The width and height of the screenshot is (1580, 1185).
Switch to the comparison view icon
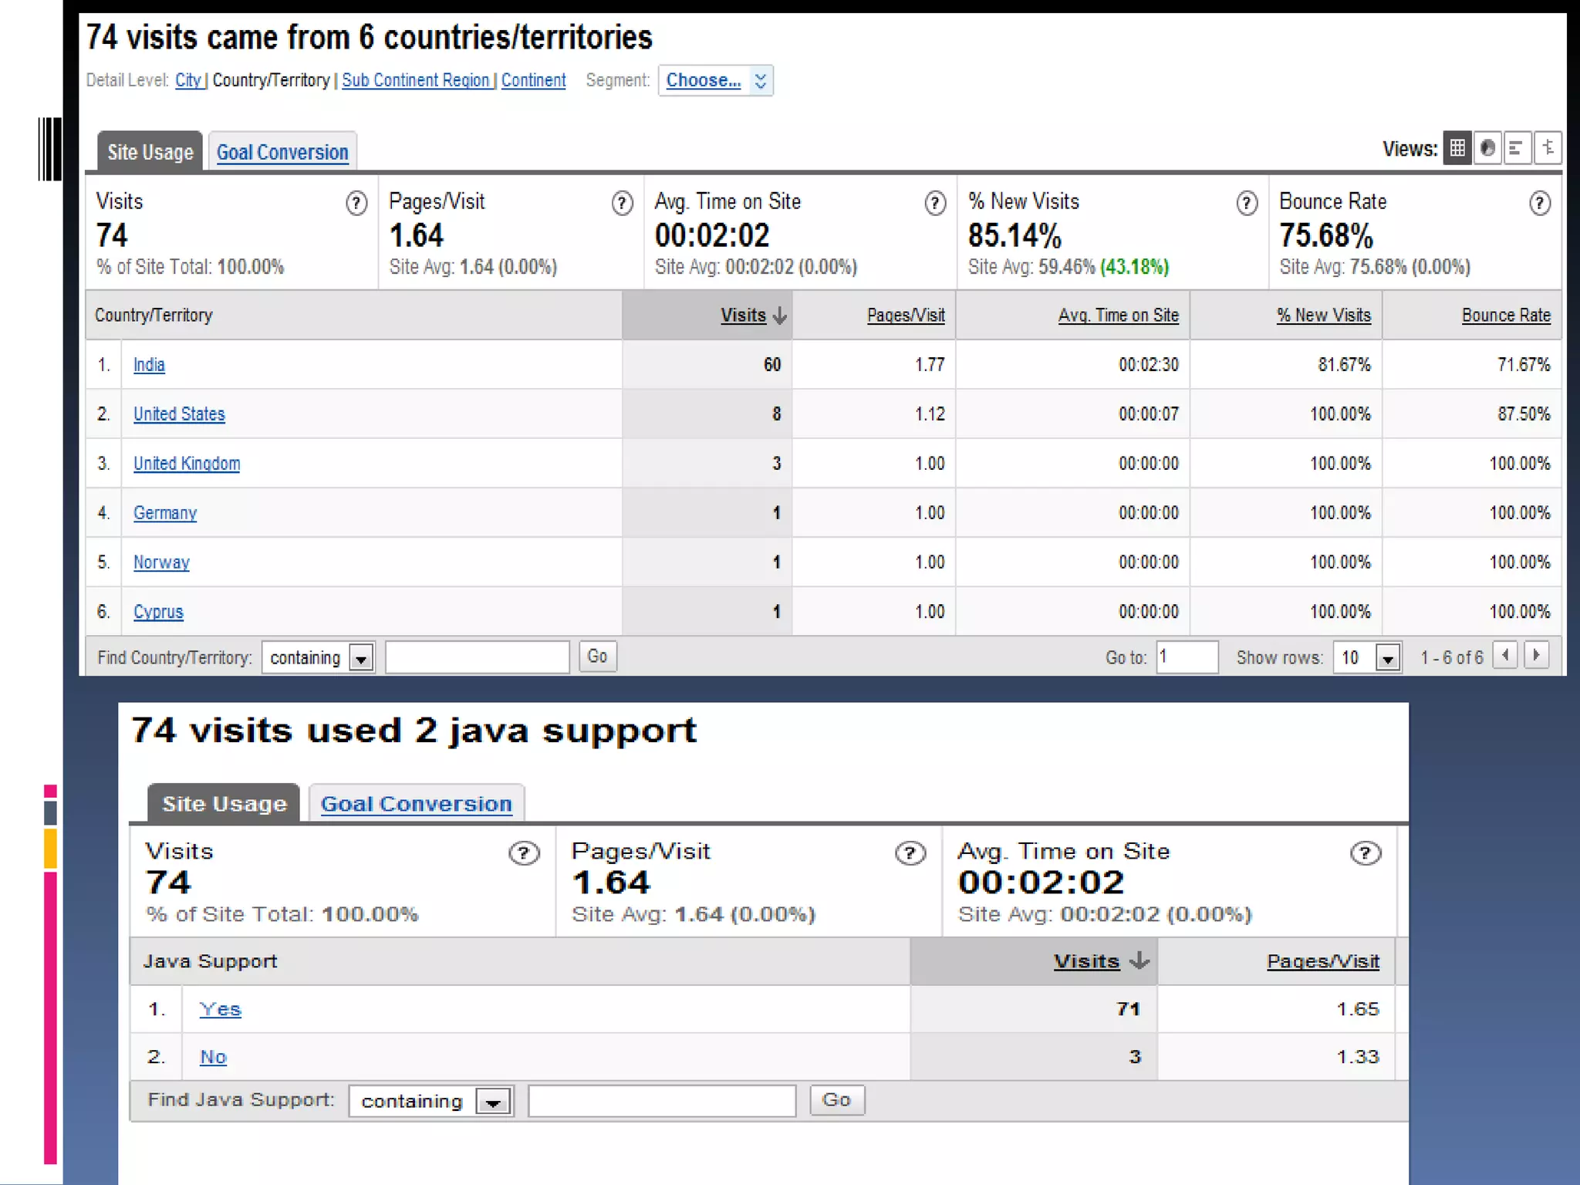[1547, 148]
